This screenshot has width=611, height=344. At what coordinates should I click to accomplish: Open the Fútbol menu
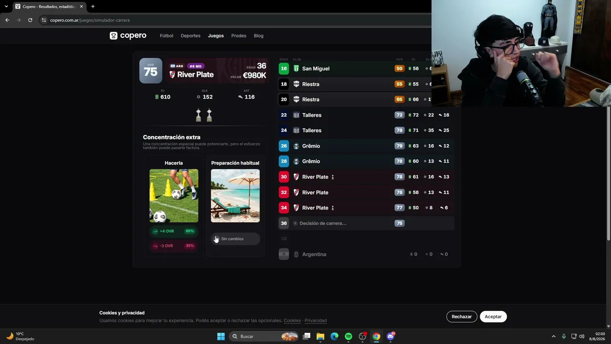coord(167,36)
